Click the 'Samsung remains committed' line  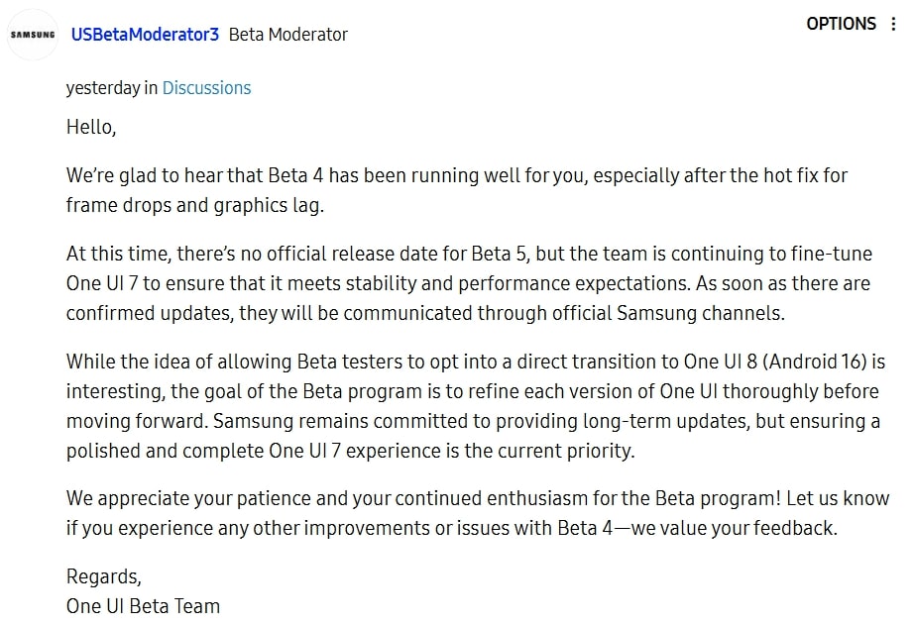473,421
